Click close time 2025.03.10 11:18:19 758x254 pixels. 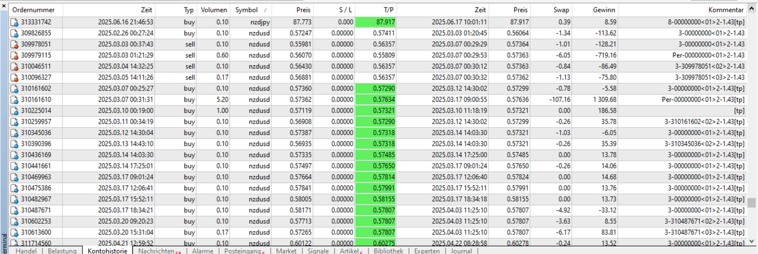(459, 110)
